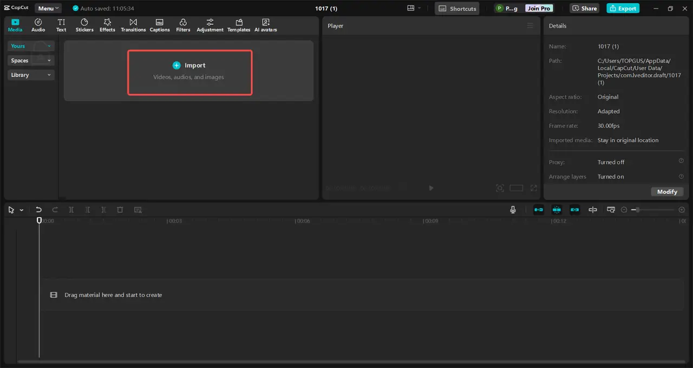Toggle clip linking in the timeline toolbar
The height and width of the screenshot is (368, 693).
(575, 209)
